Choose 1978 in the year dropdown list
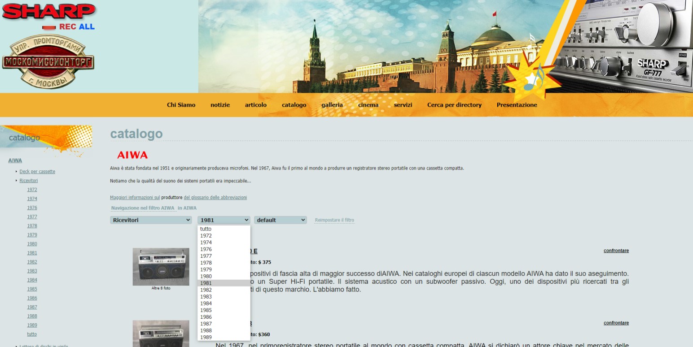Viewport: 693px width, 347px height. click(224, 263)
